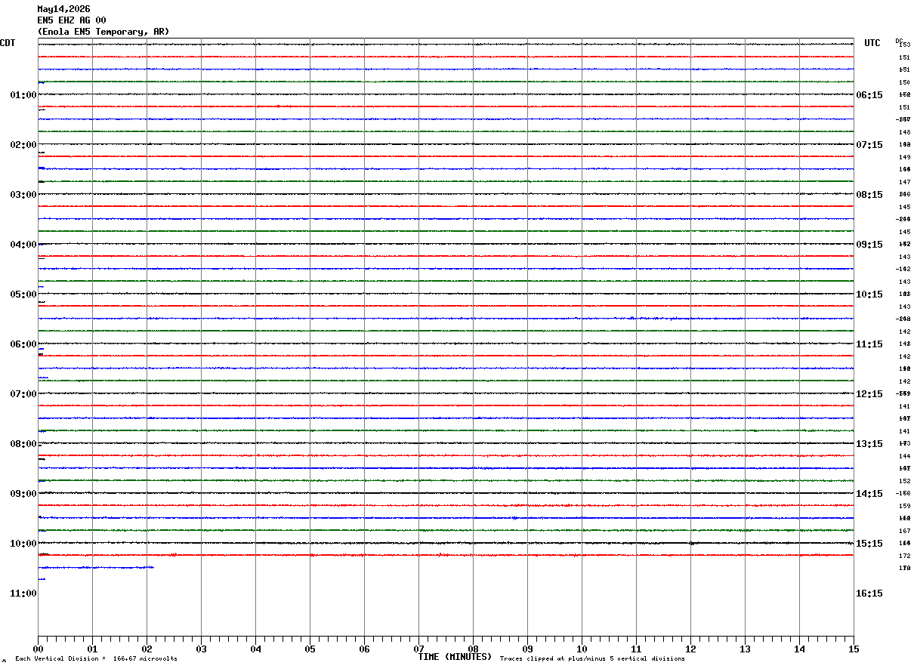Click the minute 15 axis tick label
The height and width of the screenshot is (669, 914).
tap(854, 649)
